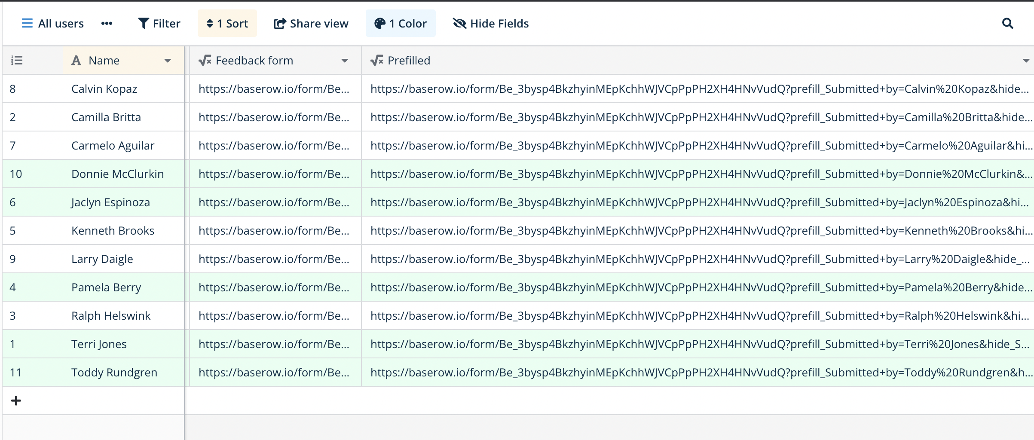Open the Name column dropdown

168,61
